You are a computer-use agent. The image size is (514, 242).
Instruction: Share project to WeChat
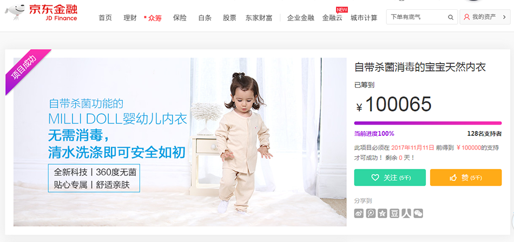pyautogui.click(x=418, y=213)
